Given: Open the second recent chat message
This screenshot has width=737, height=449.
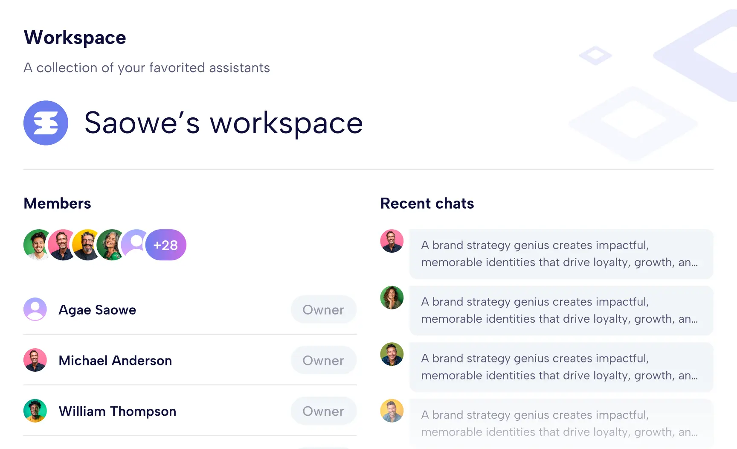Looking at the screenshot, I should pyautogui.click(x=561, y=310).
